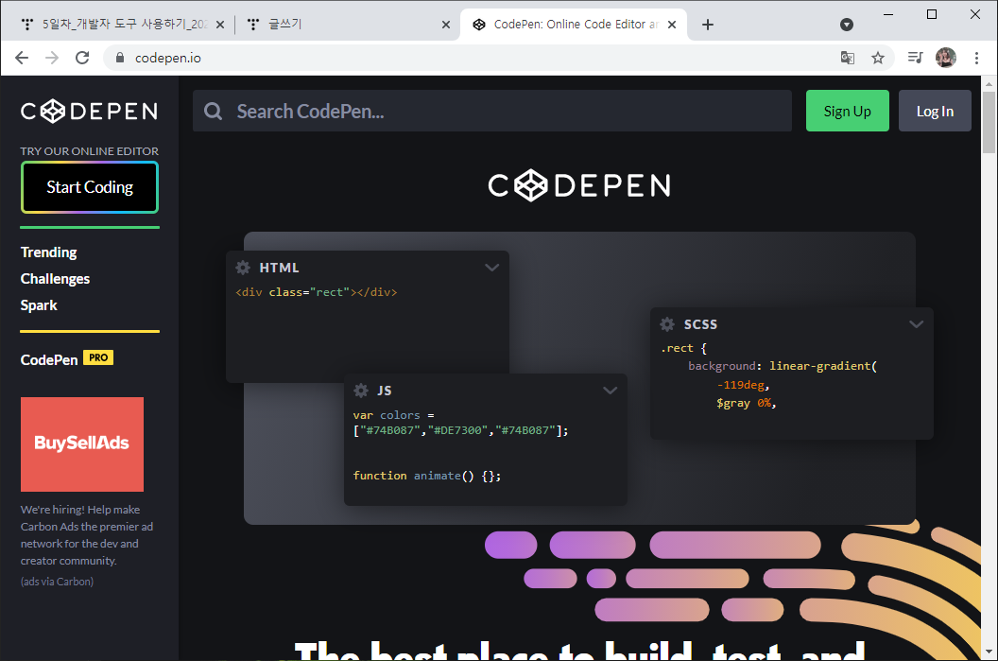This screenshot has height=661, width=998.
Task: Open Trending in the sidebar
Action: 48,252
